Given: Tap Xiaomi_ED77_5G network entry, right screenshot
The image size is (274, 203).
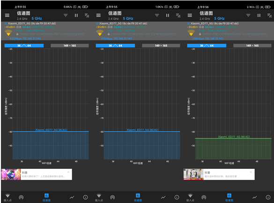Looking at the screenshot, I should tap(229, 31).
